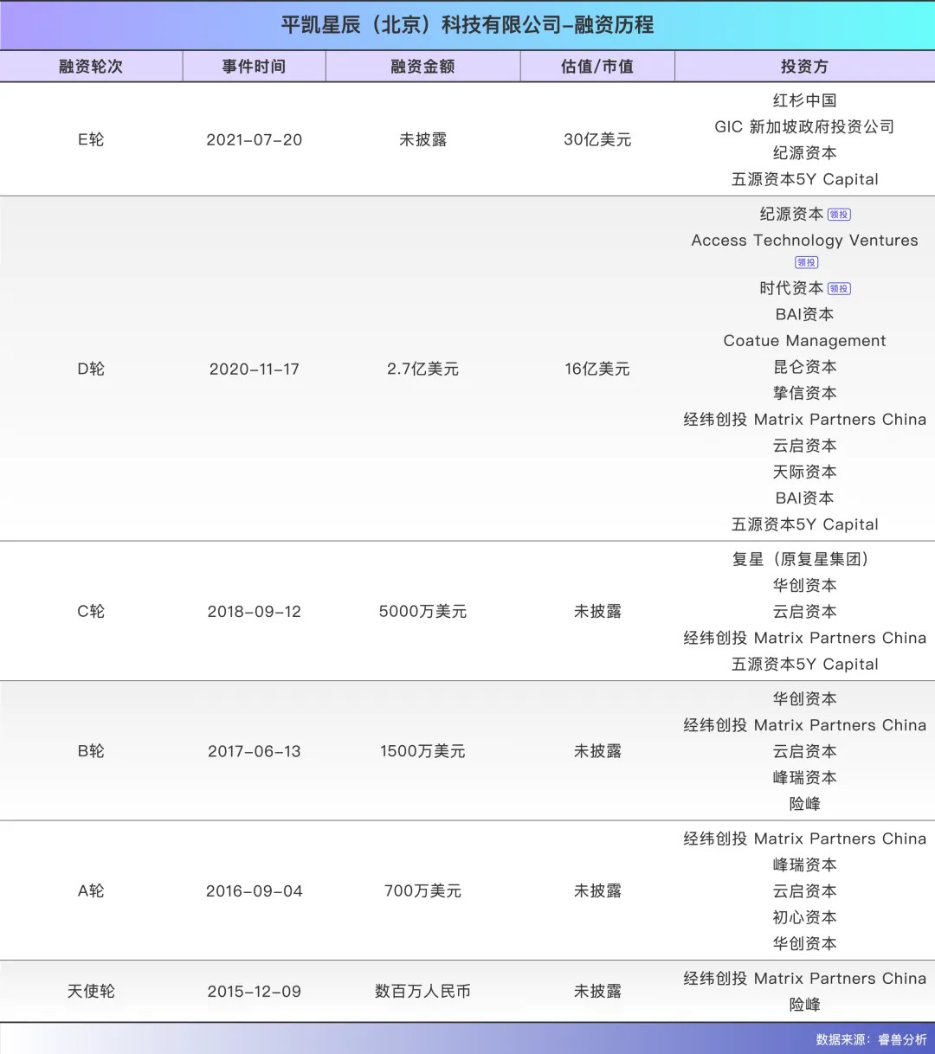Click the 估值/市值 column header
935x1054 pixels.
tap(597, 67)
